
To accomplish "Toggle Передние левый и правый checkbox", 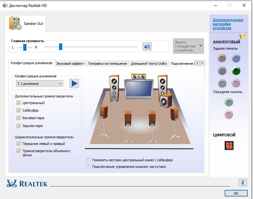I will pos(19,144).
